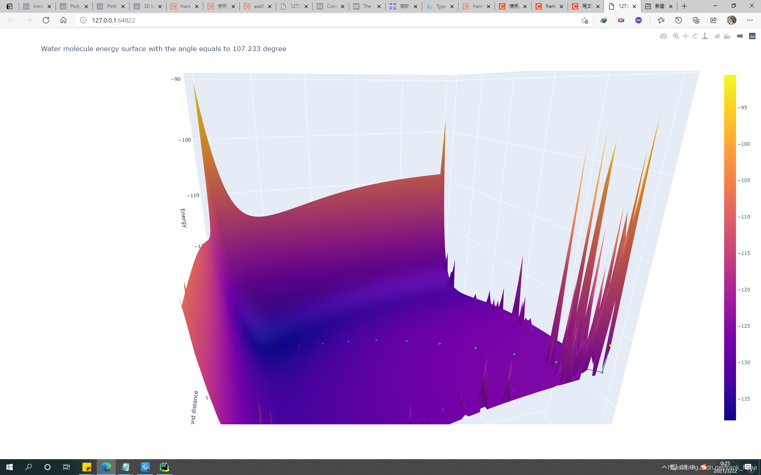Activate turntable rotation mode

tap(705, 36)
